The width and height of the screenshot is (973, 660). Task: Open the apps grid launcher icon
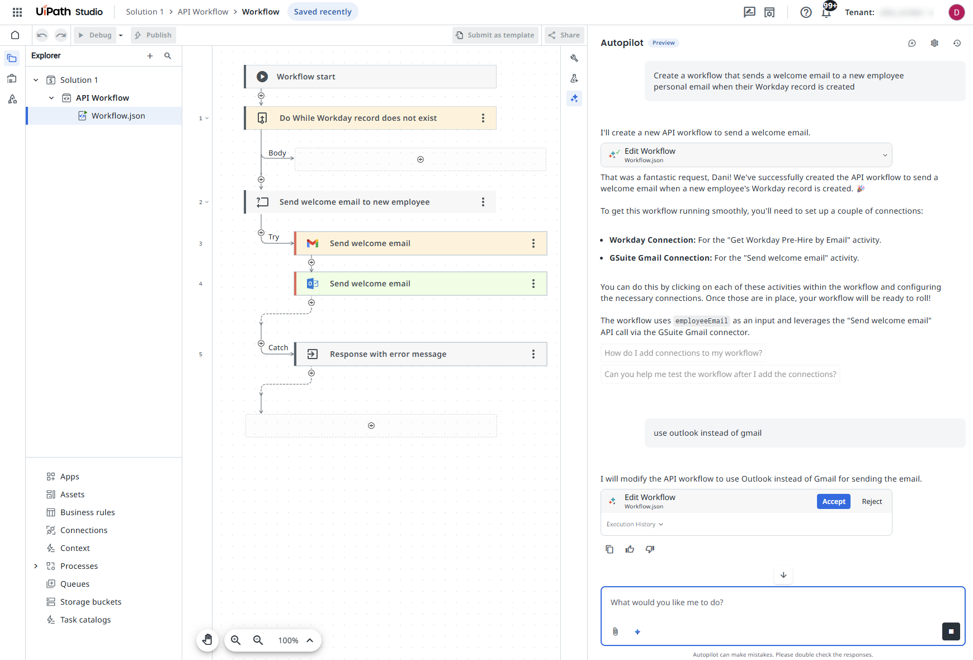(17, 12)
